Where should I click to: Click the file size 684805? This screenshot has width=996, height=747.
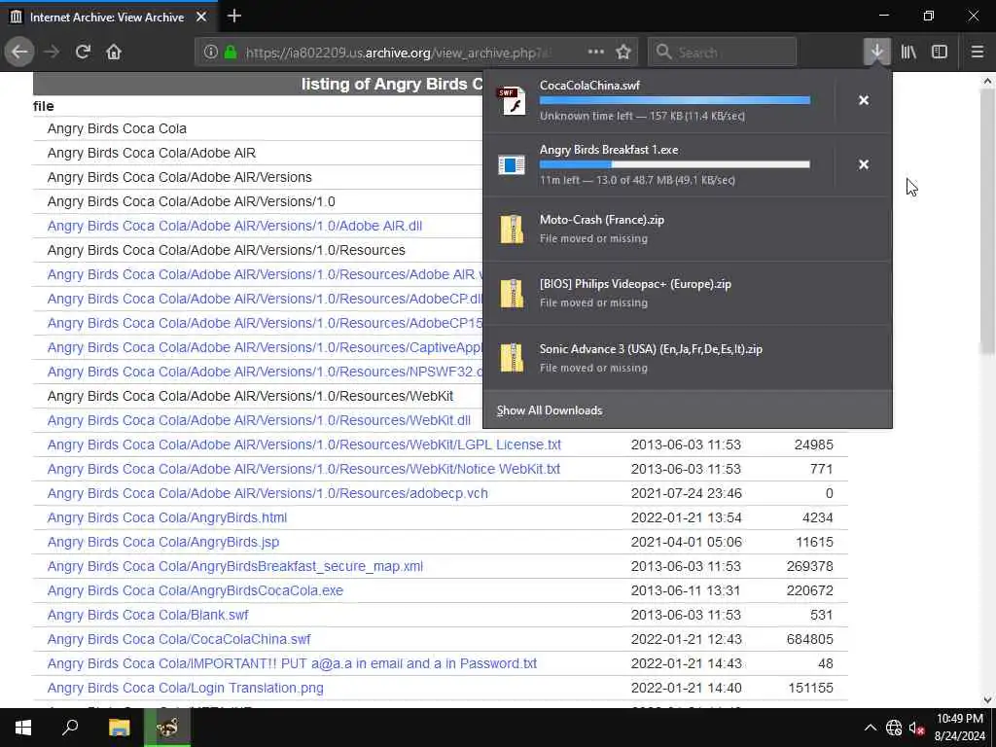[x=809, y=639]
